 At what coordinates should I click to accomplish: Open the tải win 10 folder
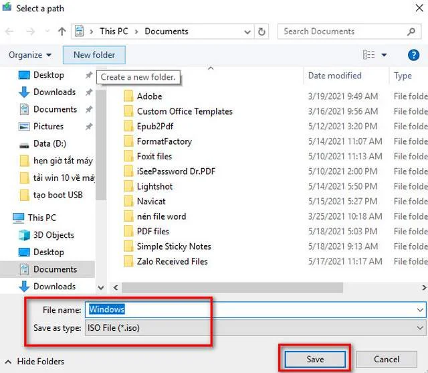coord(57,178)
